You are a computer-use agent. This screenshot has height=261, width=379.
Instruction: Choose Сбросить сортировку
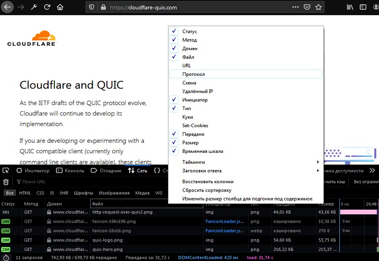pos(246,190)
